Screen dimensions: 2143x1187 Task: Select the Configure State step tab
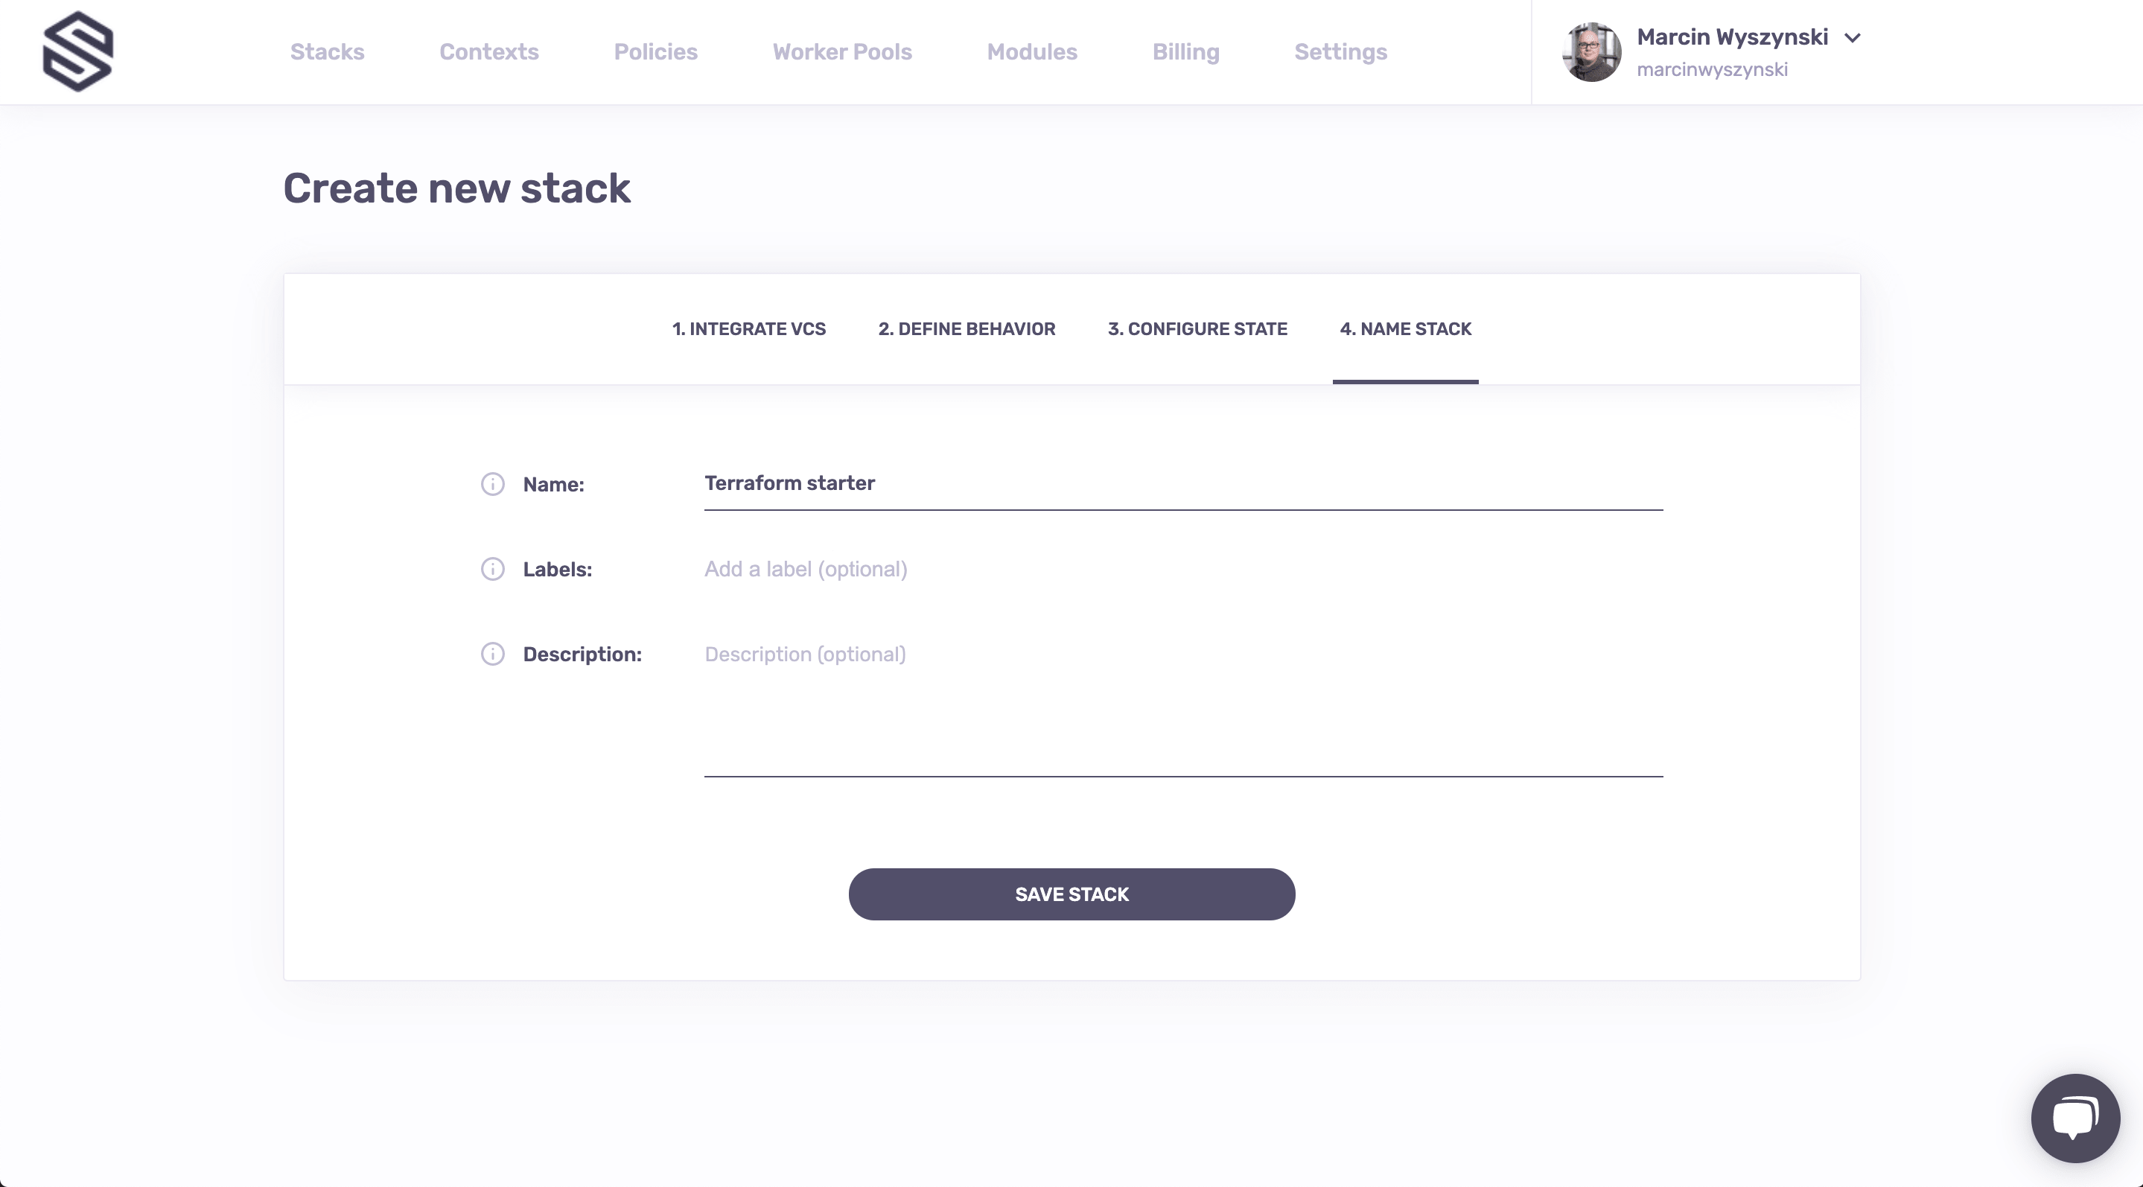tap(1197, 329)
